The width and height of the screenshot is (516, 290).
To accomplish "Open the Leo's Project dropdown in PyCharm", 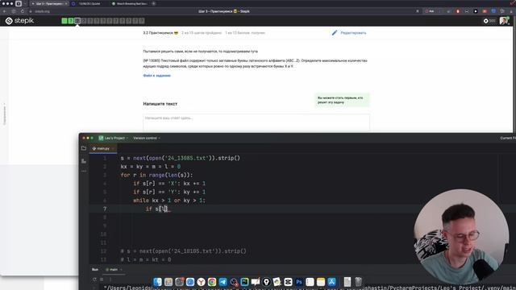I will [x=113, y=138].
